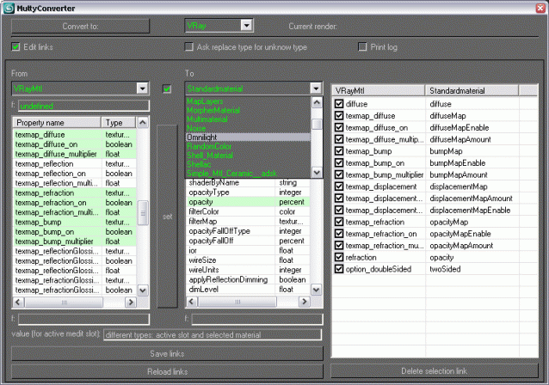Uncheck the texmap_bump_multiplier link checkbox

coord(338,174)
